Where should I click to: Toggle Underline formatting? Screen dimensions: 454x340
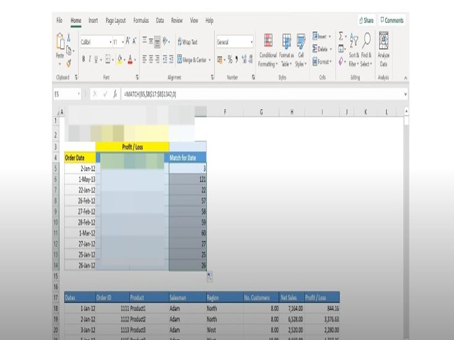[96, 59]
